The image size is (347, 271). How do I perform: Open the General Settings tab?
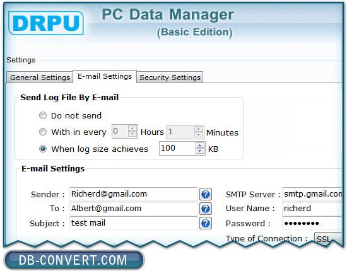tap(40, 78)
